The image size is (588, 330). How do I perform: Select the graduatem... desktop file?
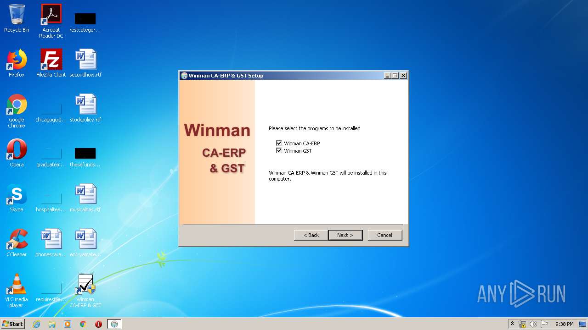pos(51,156)
